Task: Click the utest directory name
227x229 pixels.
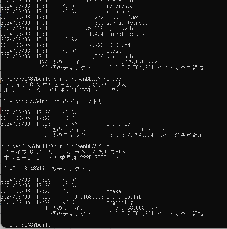Action: (114, 51)
